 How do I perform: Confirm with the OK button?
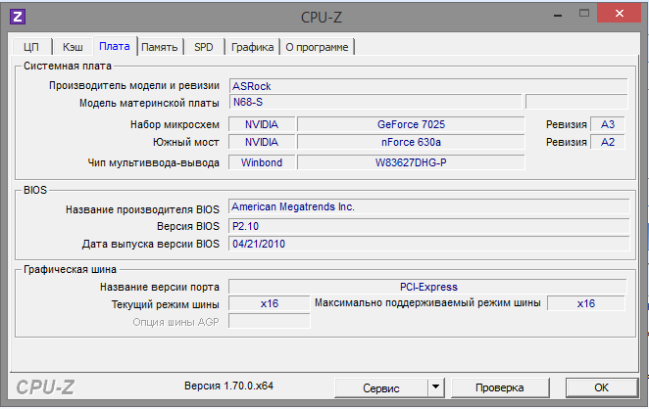(x=601, y=387)
